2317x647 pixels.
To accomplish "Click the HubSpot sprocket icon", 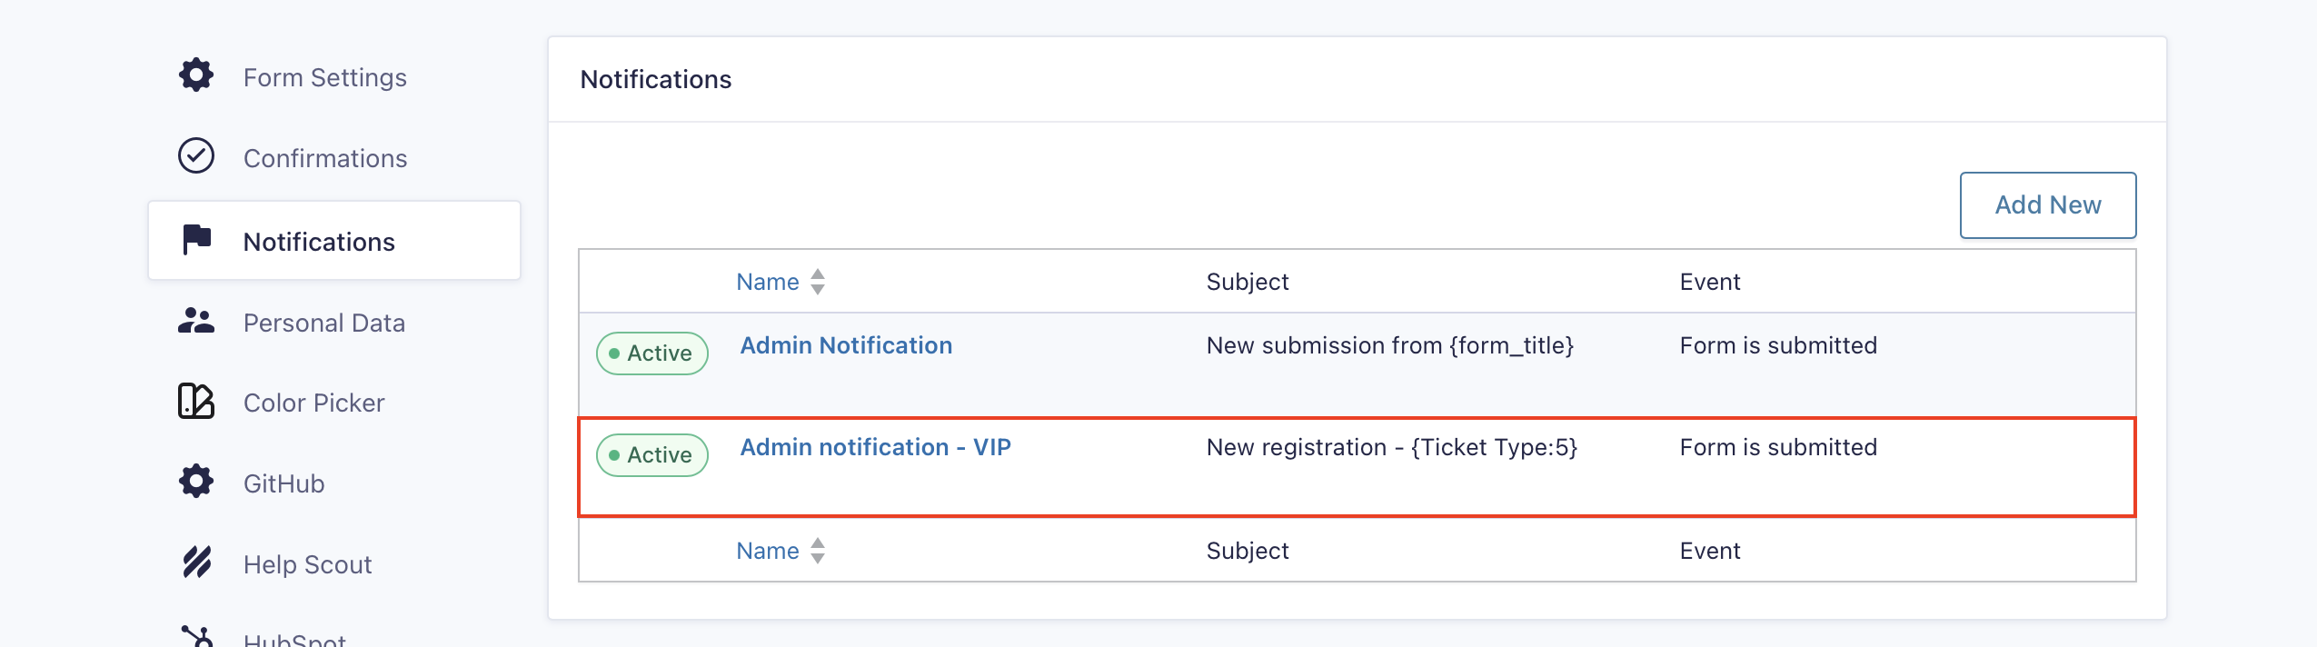I will click(x=197, y=636).
